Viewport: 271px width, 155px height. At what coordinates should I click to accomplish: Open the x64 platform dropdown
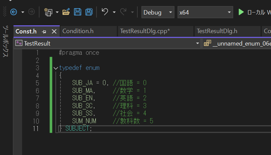tap(205, 12)
